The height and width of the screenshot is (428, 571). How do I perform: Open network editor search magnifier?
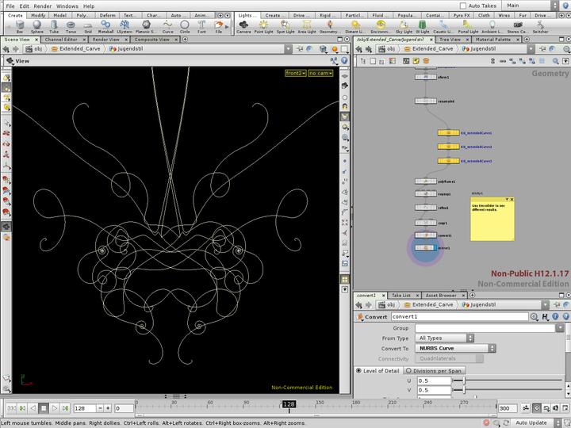coord(555,61)
